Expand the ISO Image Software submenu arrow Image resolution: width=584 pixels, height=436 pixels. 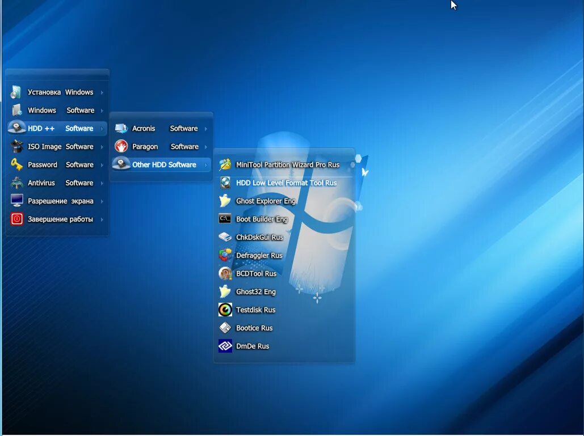pos(103,146)
